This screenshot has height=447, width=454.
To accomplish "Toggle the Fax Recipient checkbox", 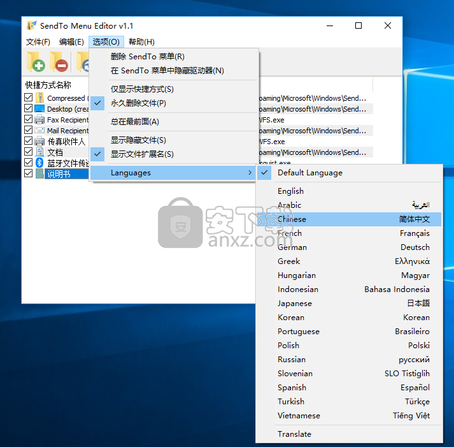I will pyautogui.click(x=29, y=119).
